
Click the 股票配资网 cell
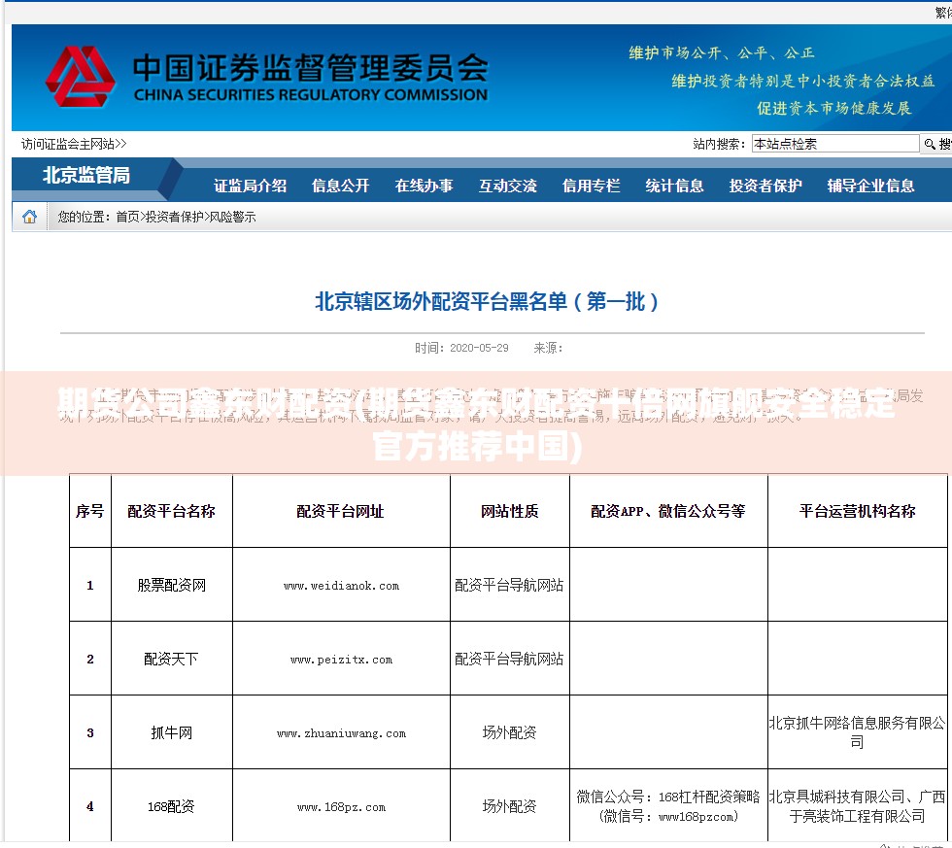(172, 585)
